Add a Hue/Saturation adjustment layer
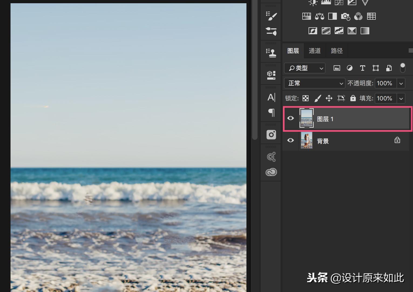This screenshot has height=292, width=413. [307, 16]
